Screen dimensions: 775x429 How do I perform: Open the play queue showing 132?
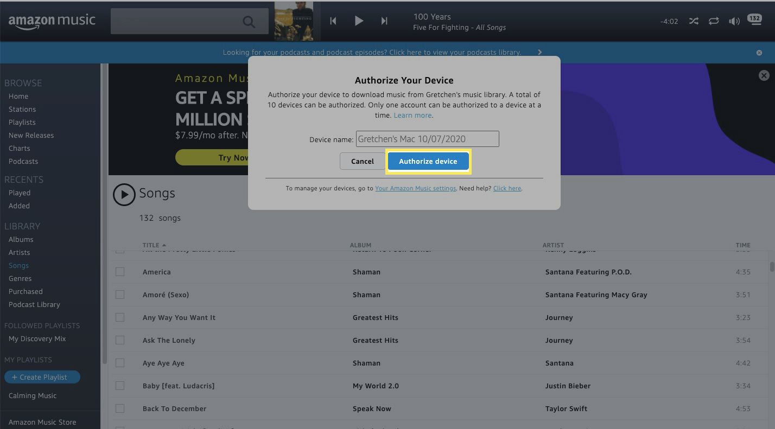click(754, 20)
